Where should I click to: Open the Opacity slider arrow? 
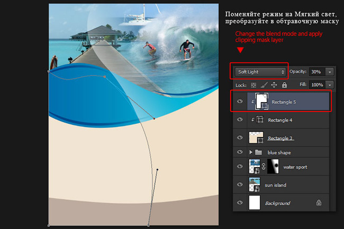(x=330, y=72)
